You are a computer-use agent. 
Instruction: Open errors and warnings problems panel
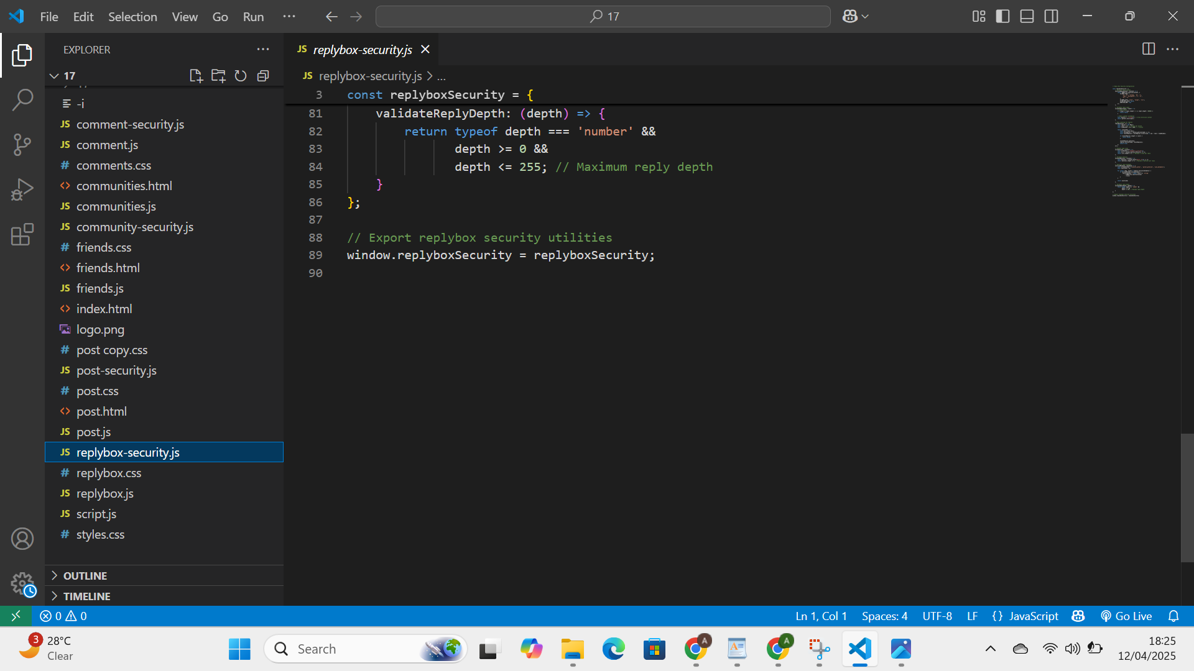click(x=63, y=616)
